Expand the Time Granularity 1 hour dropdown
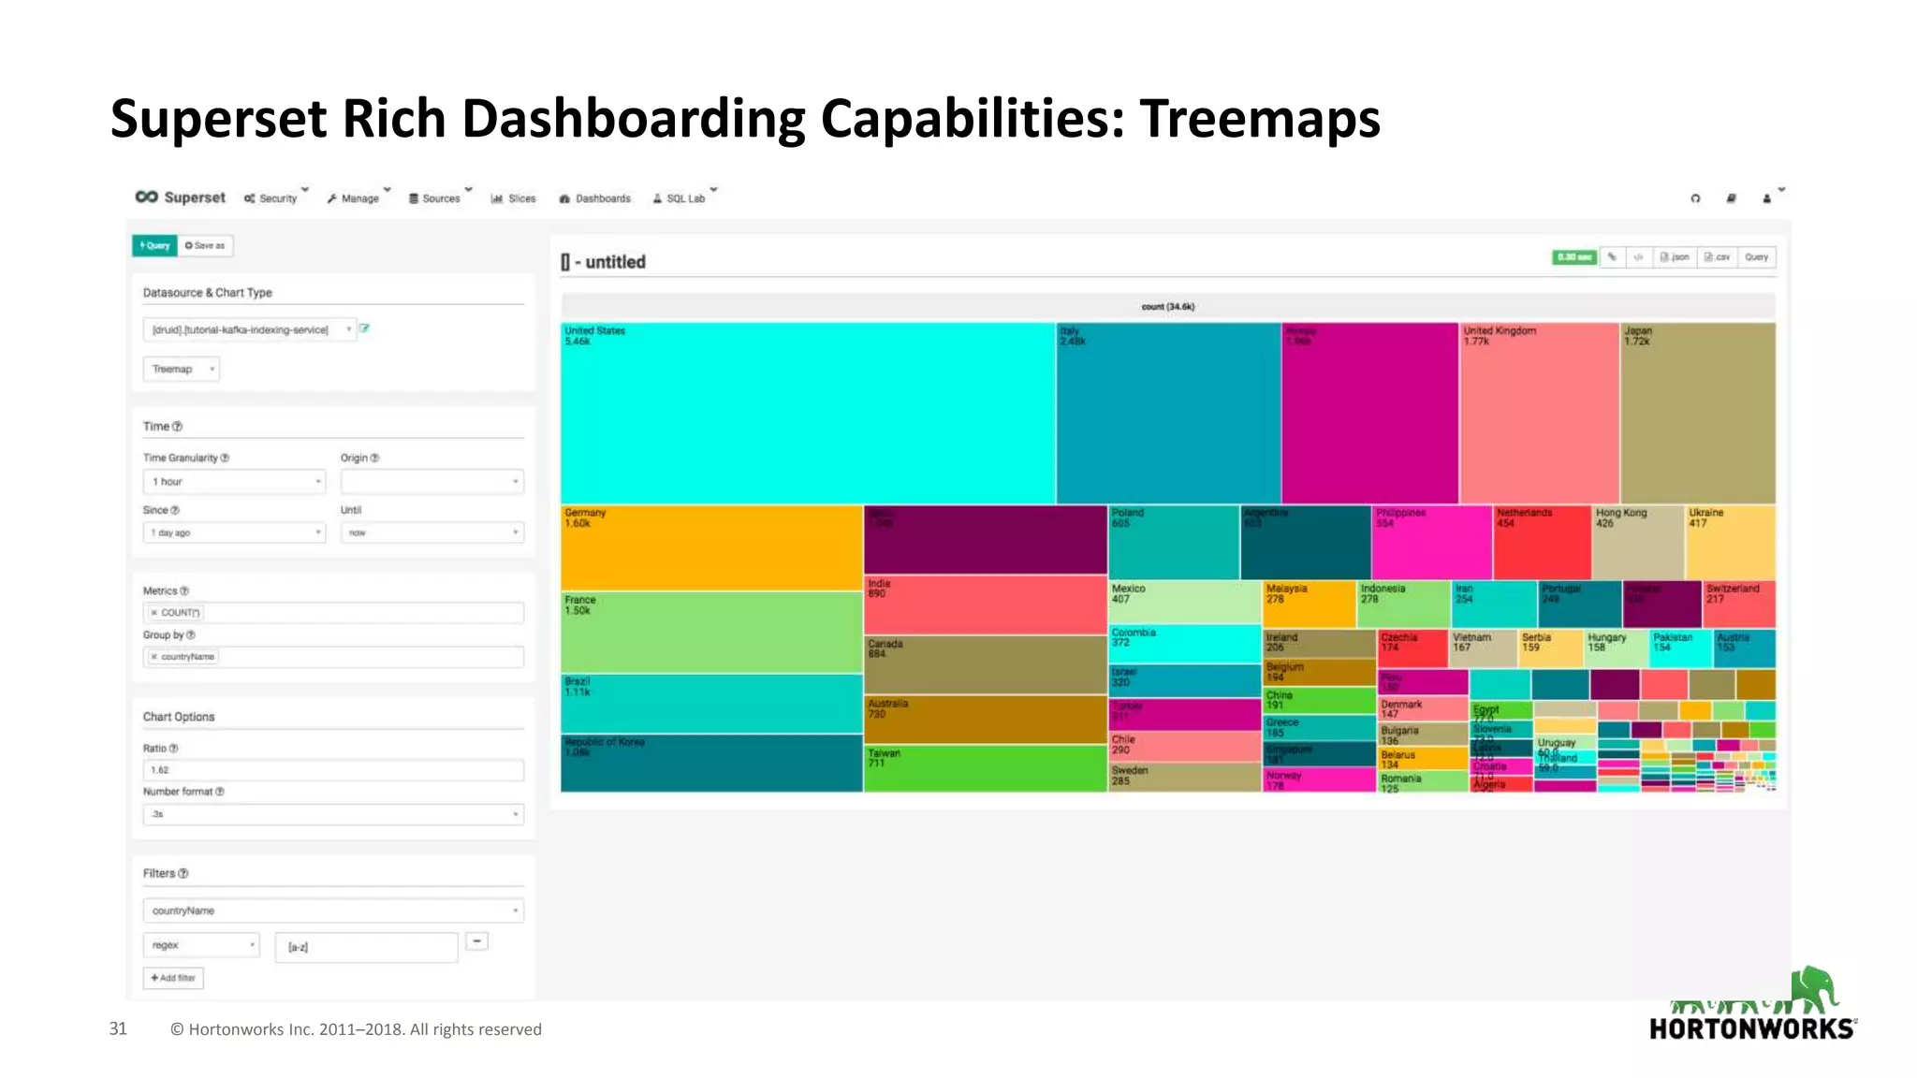Screen dimensions: 1917x1078 [x=234, y=482]
